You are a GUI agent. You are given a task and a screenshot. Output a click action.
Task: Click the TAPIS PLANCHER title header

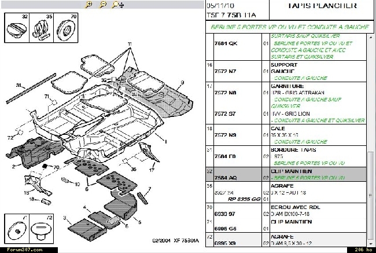322,6
